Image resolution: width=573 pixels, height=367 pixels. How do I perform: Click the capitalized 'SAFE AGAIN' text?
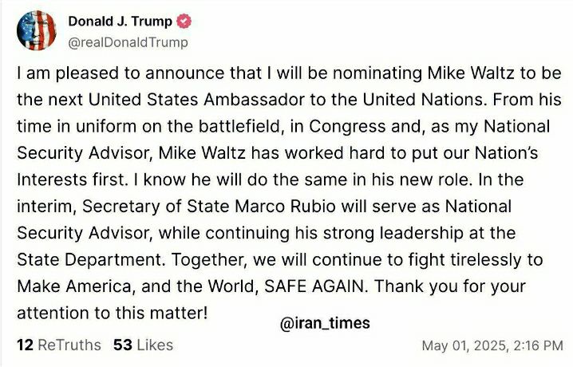(314, 286)
